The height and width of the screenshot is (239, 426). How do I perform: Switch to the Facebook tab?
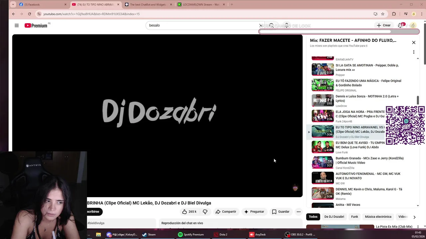pos(43,5)
